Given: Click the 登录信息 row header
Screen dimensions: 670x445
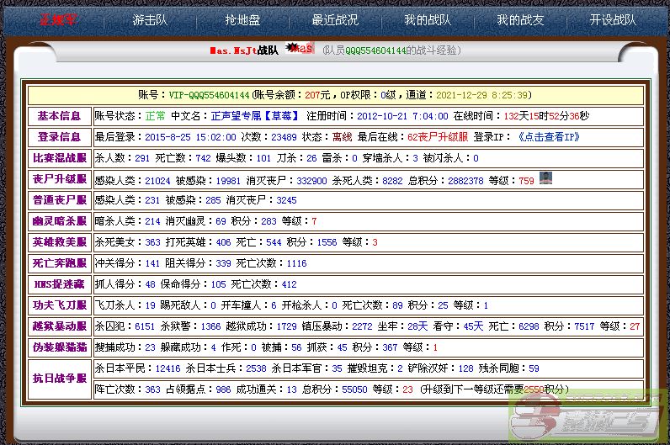Looking at the screenshot, I should click(60, 137).
